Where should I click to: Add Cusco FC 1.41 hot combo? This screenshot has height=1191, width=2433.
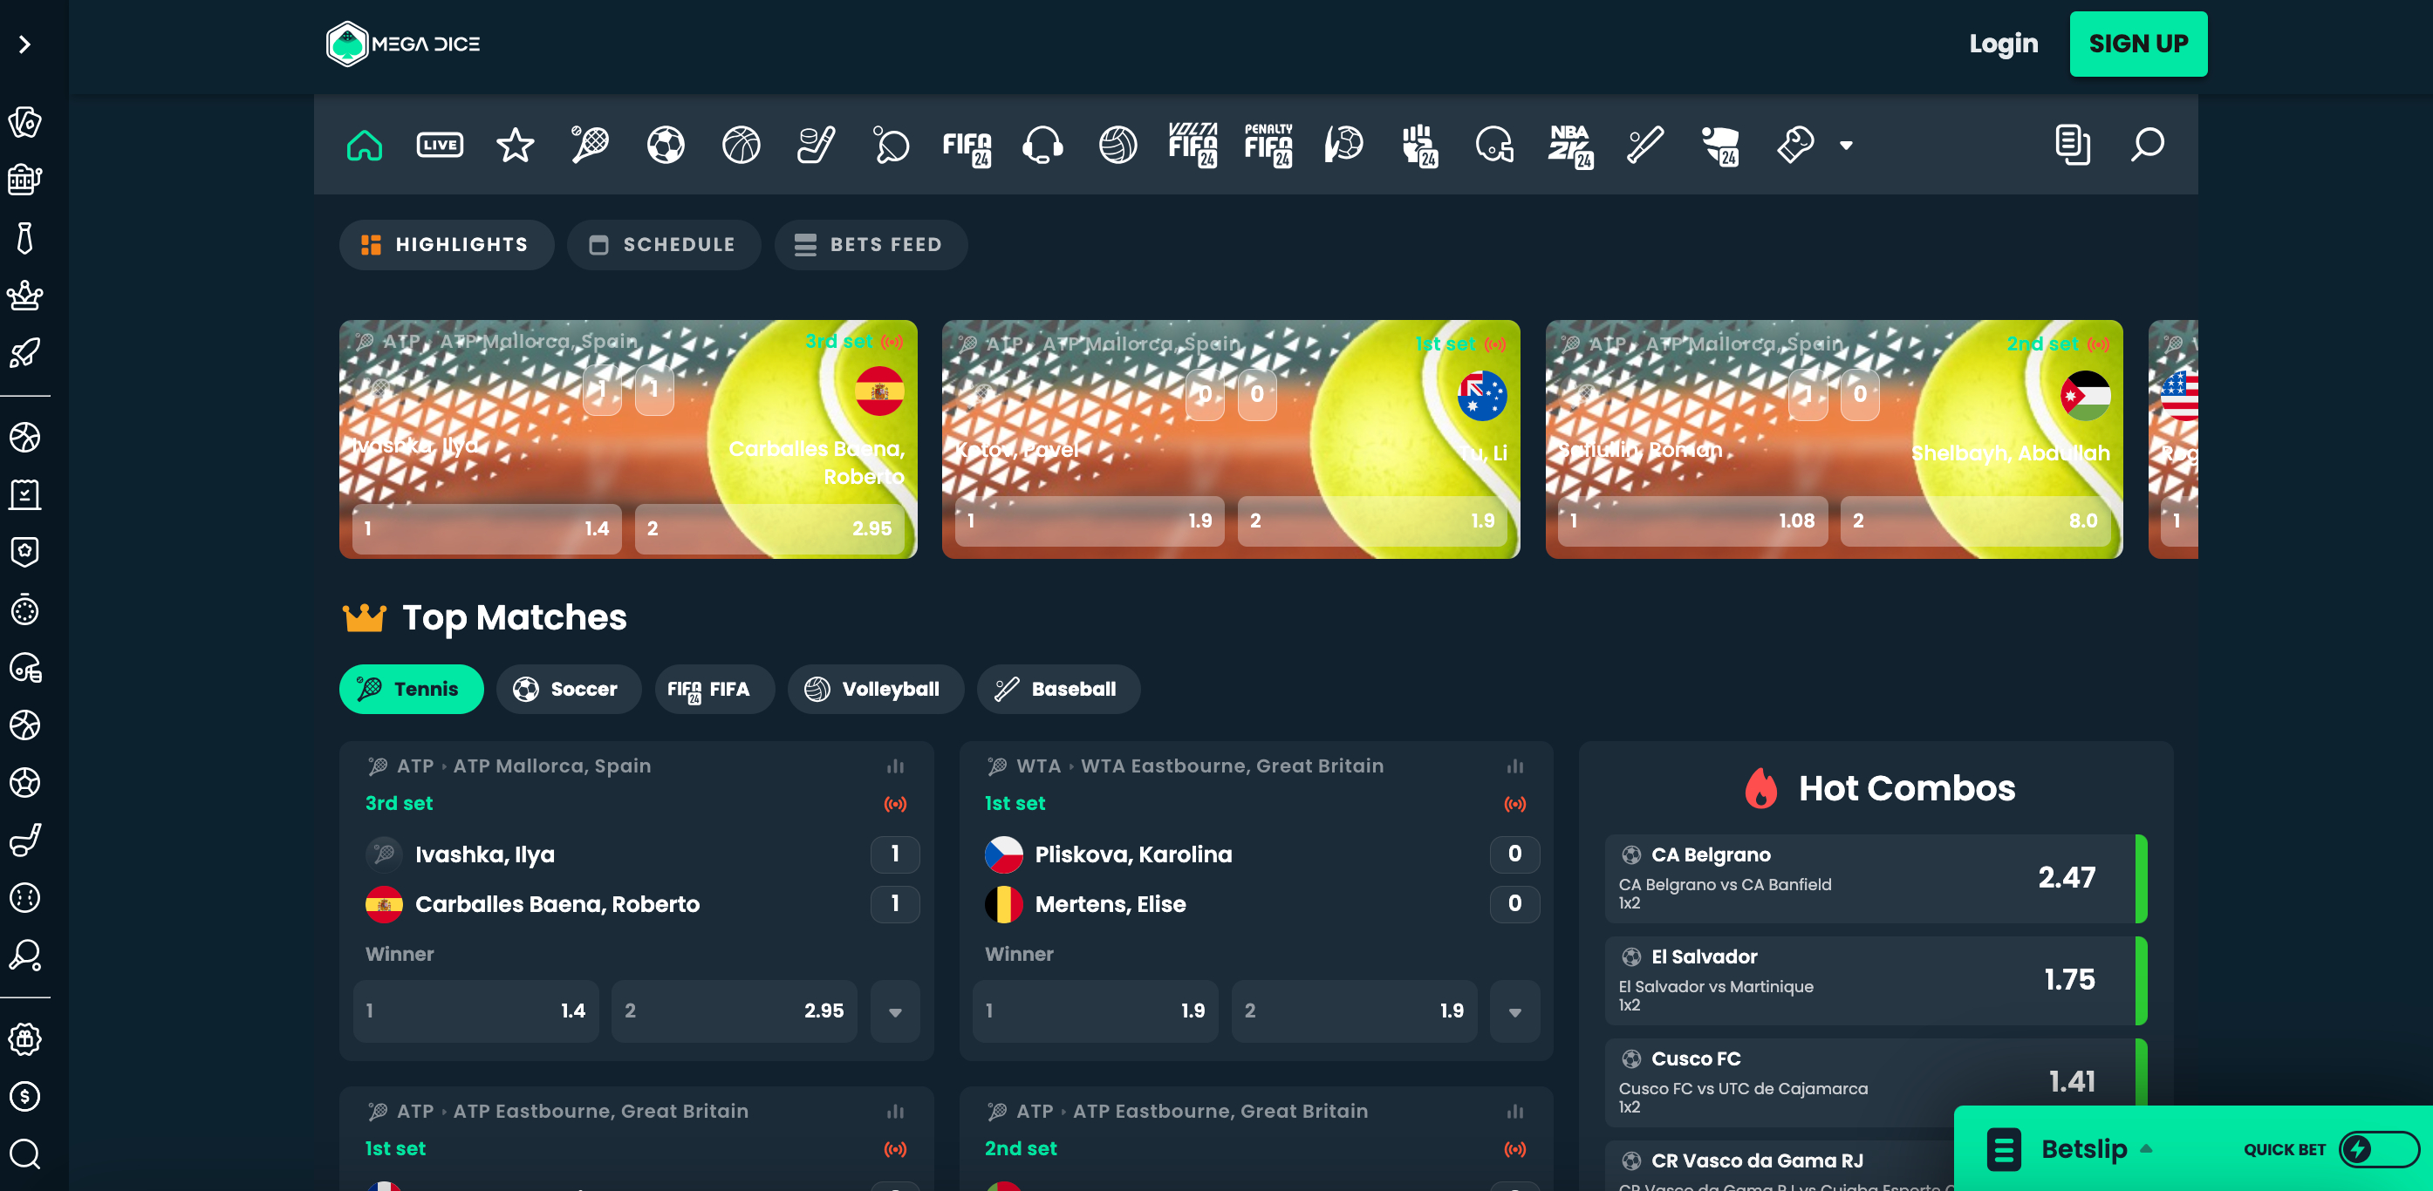[x=1876, y=1083]
